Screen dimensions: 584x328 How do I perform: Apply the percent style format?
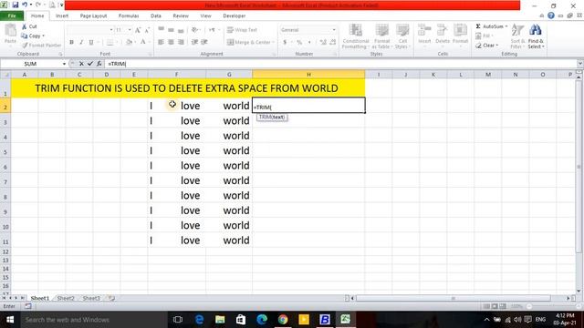pos(299,43)
